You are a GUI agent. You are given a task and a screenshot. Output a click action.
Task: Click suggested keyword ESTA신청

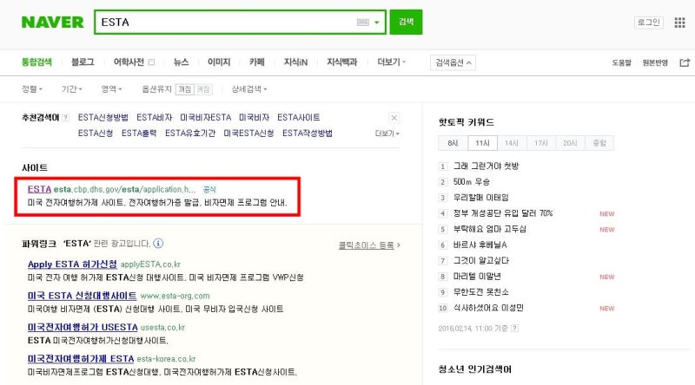point(96,134)
